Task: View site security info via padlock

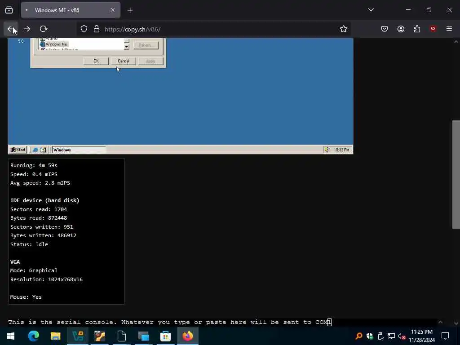Action: 97,29
